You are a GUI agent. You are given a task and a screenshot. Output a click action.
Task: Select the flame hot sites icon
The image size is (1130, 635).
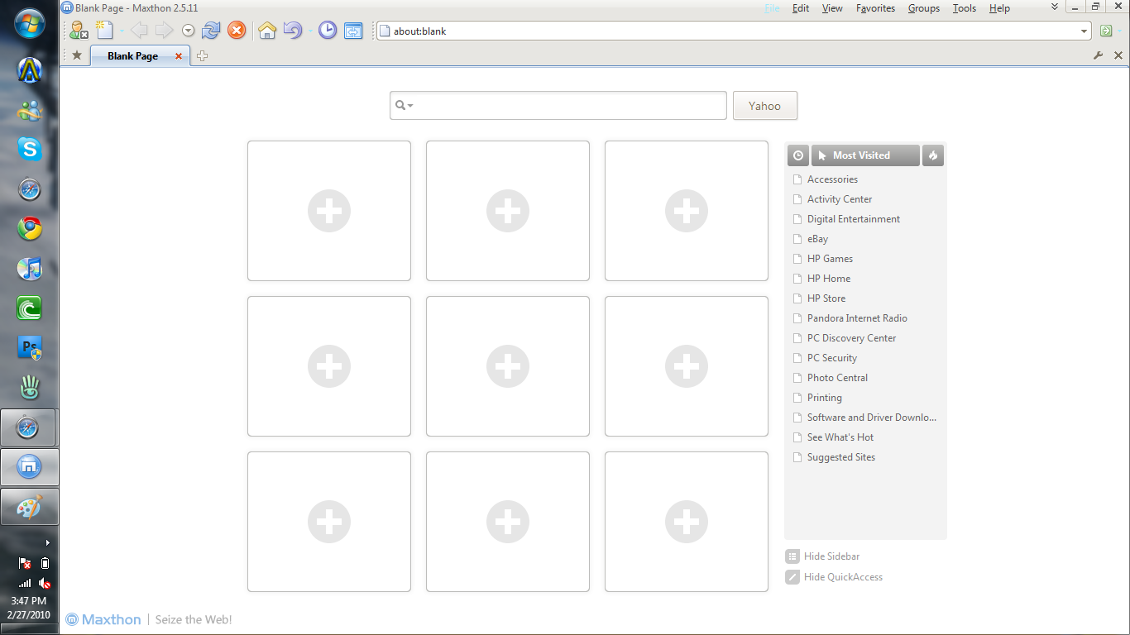933,155
